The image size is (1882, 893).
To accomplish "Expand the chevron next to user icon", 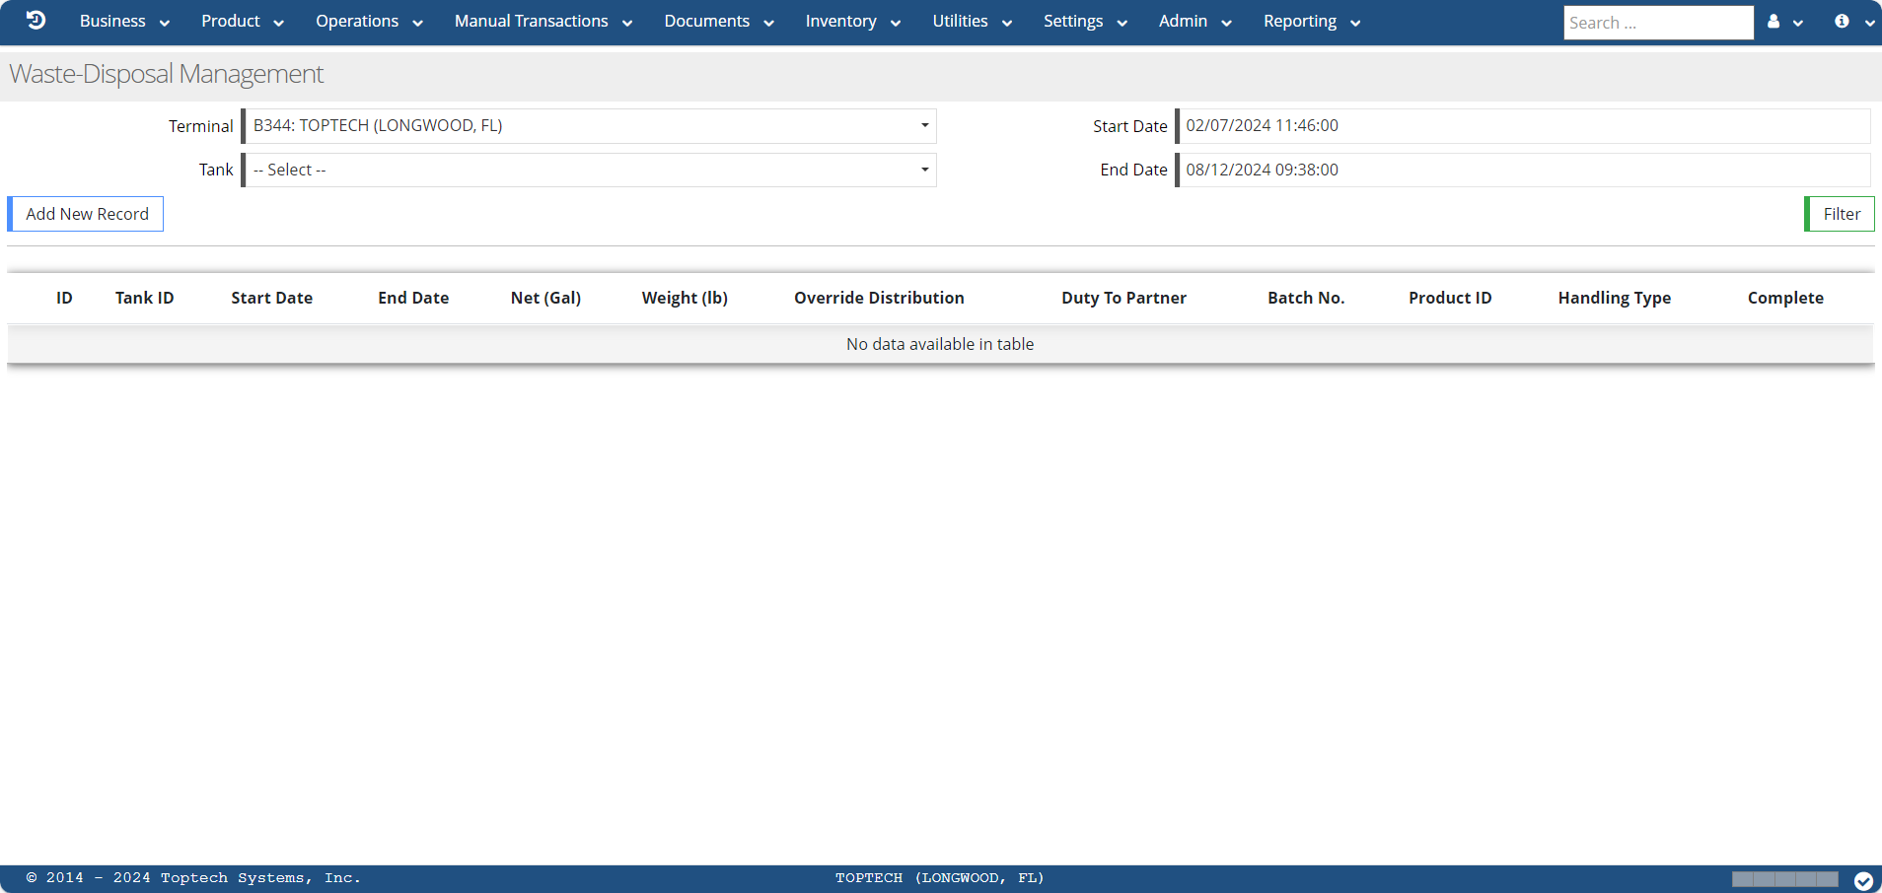I will (1798, 23).
